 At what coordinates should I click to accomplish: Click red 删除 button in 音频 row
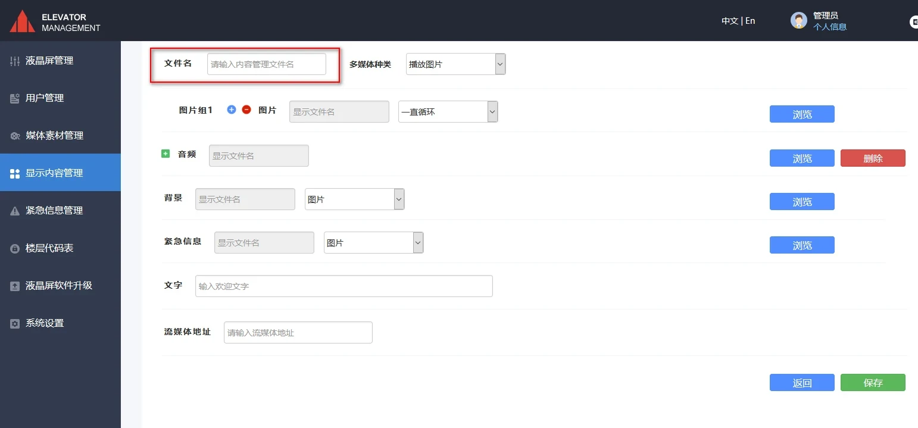pyautogui.click(x=873, y=158)
